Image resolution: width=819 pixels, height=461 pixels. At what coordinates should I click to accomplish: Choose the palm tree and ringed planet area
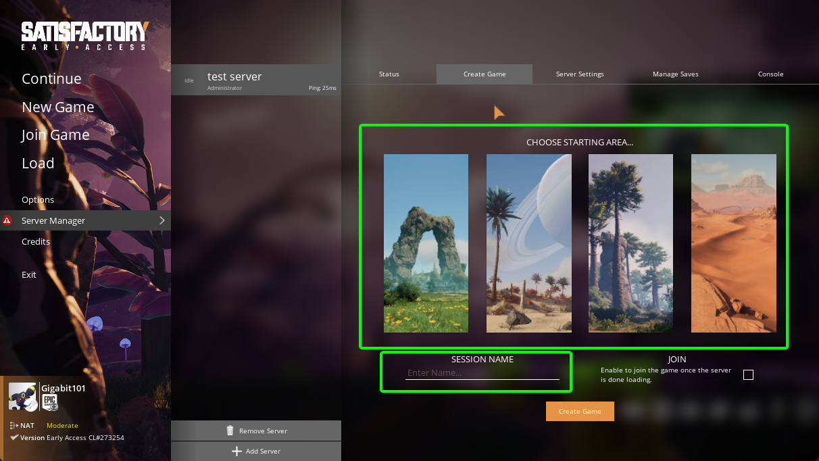coord(528,243)
